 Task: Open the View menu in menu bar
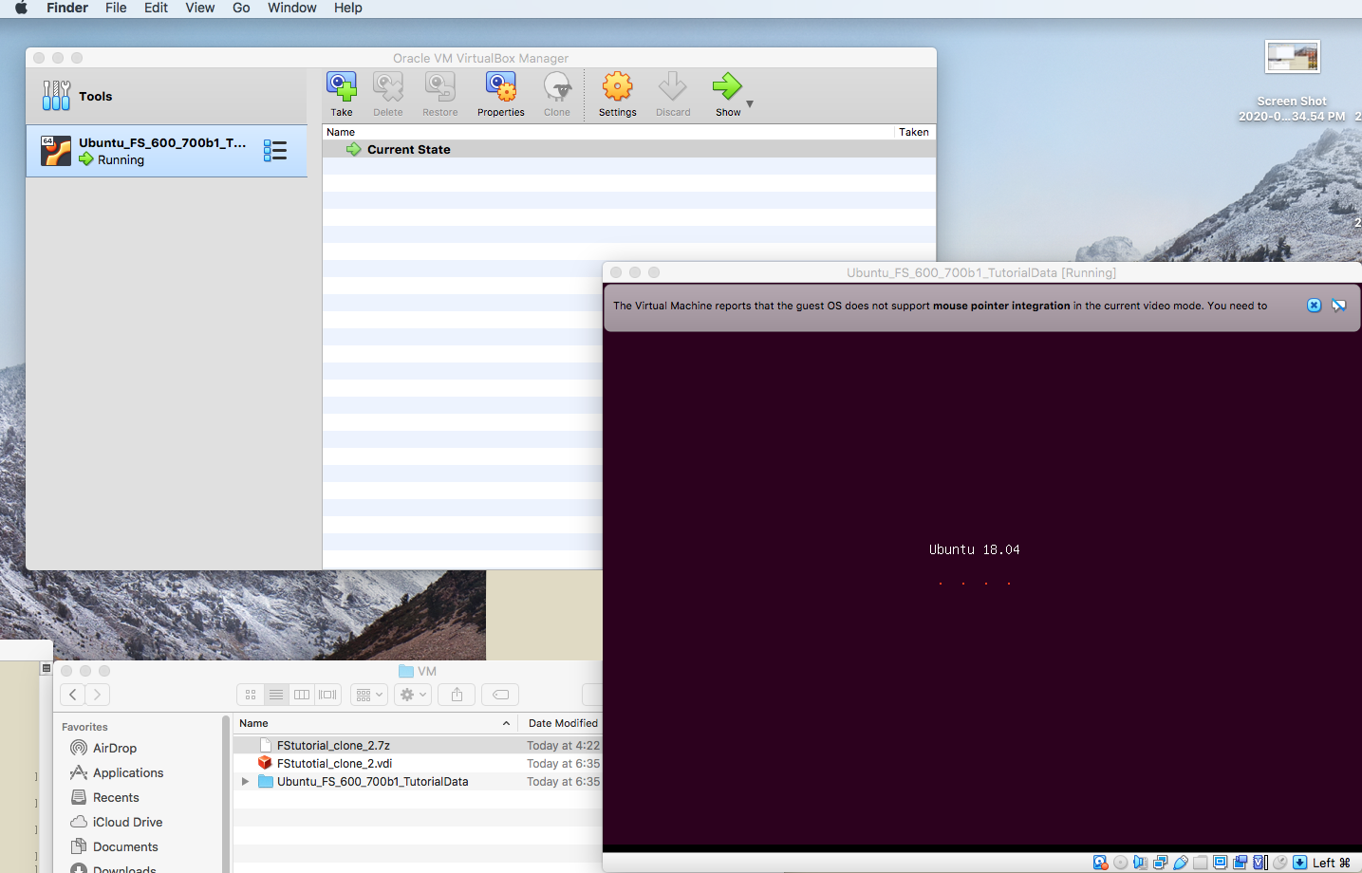pyautogui.click(x=199, y=8)
